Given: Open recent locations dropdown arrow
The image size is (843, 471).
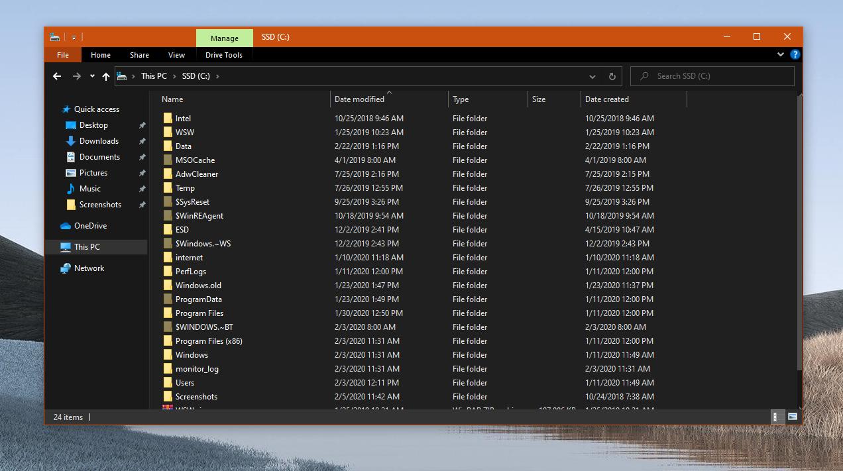Looking at the screenshot, I should (x=92, y=76).
